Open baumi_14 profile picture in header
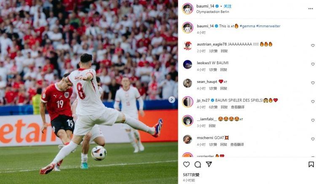The image size is (316, 184). pyautogui.click(x=187, y=9)
